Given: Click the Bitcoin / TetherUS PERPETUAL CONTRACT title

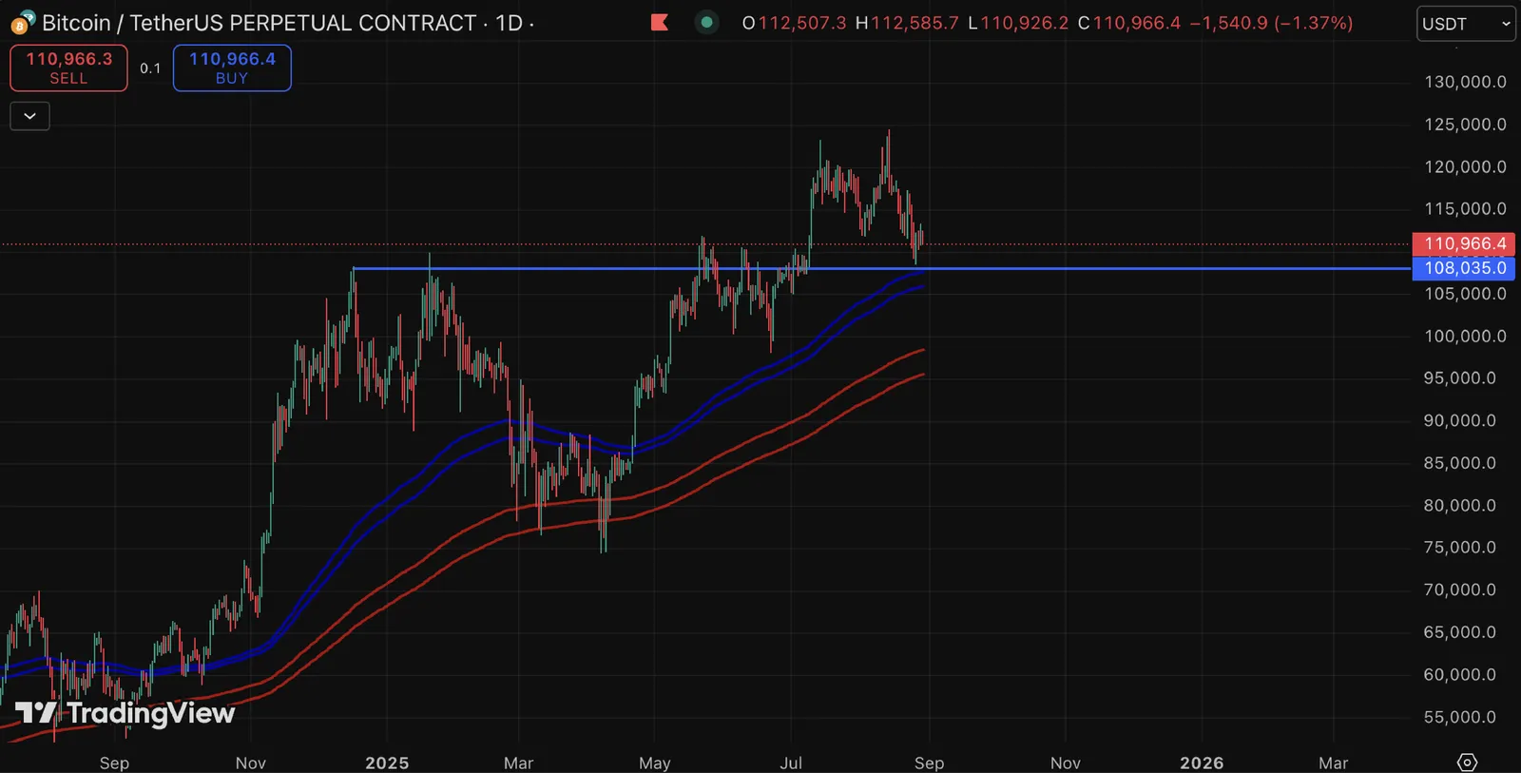Looking at the screenshot, I should (259, 23).
